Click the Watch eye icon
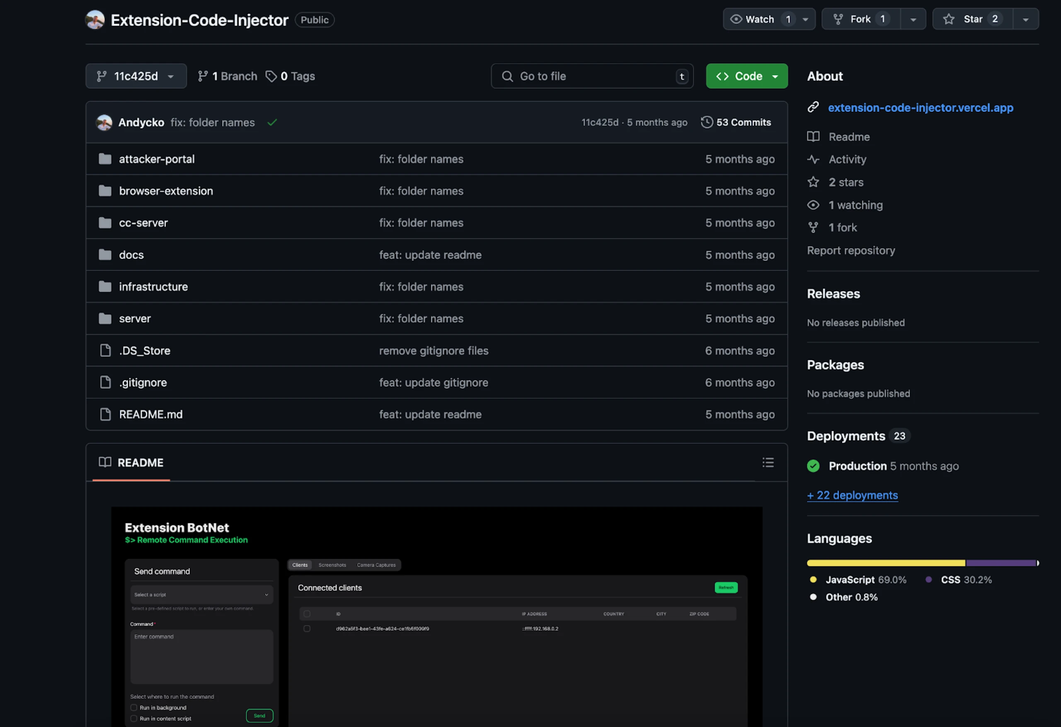This screenshot has height=727, width=1061. pos(736,19)
